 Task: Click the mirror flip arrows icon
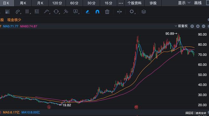point(119,12)
